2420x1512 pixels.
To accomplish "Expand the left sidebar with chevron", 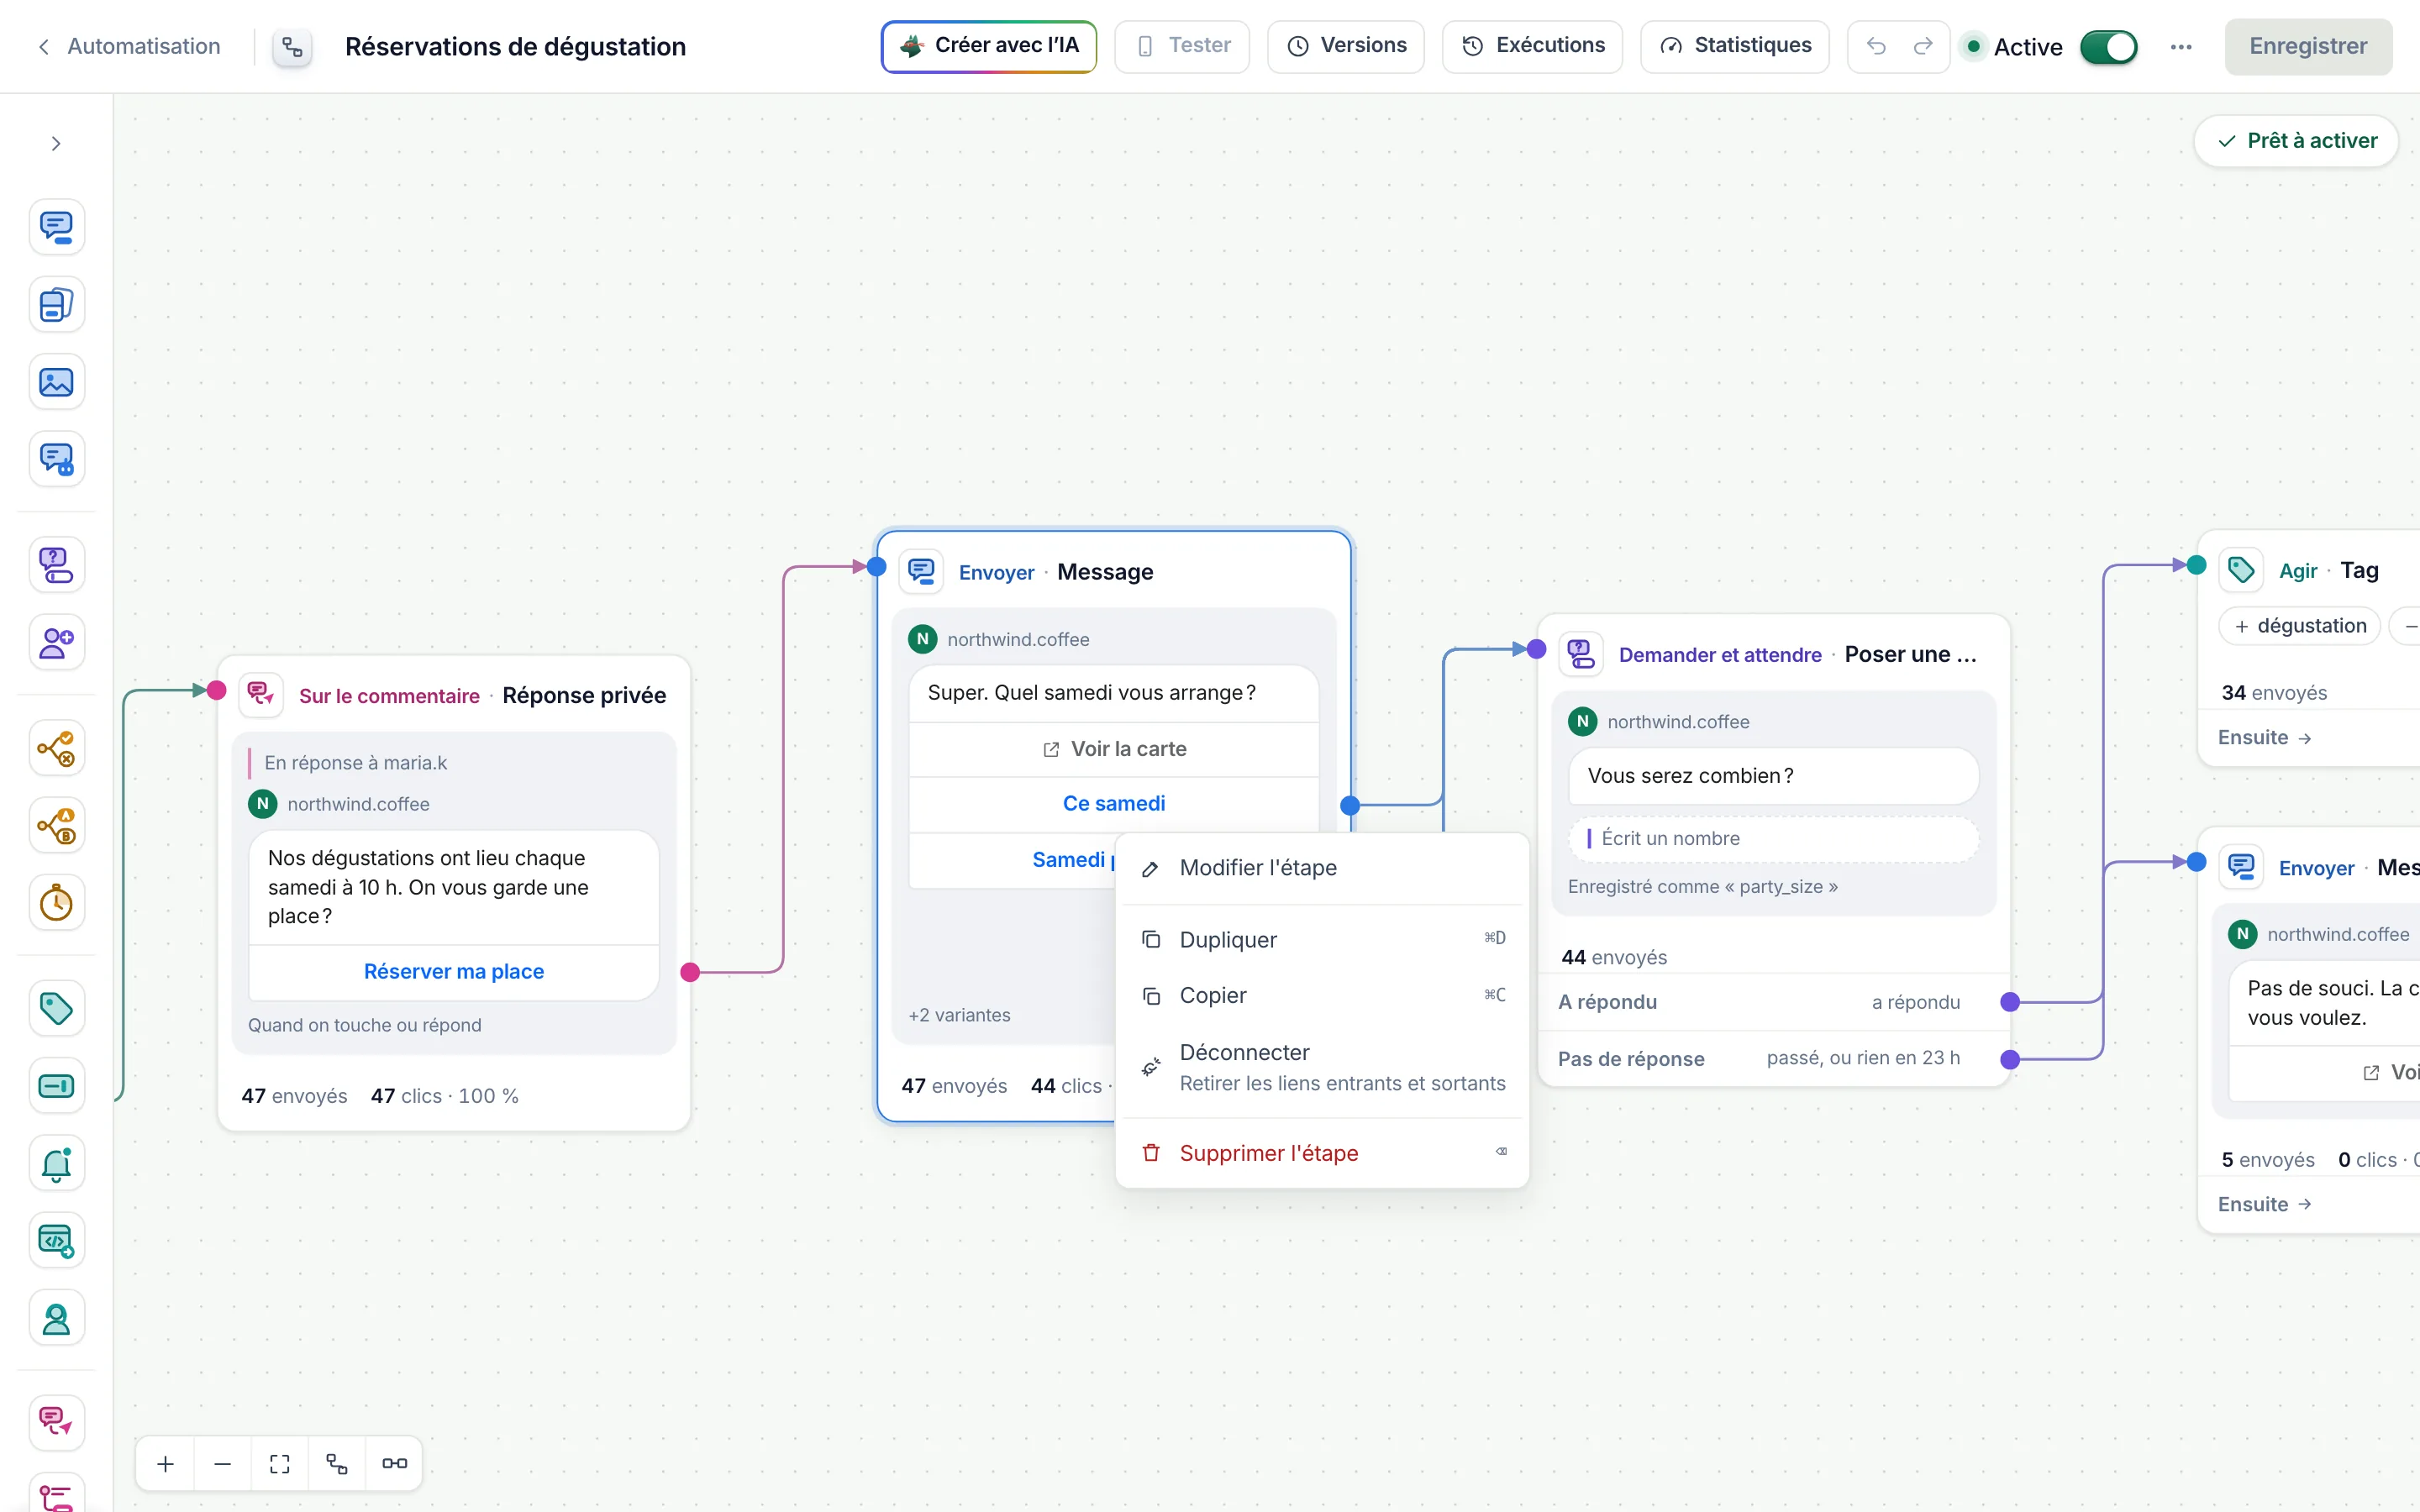I will [56, 144].
